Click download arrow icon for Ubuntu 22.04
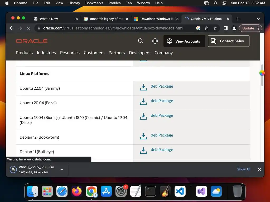Screen dimensions: 270x202 pos(143,87)
